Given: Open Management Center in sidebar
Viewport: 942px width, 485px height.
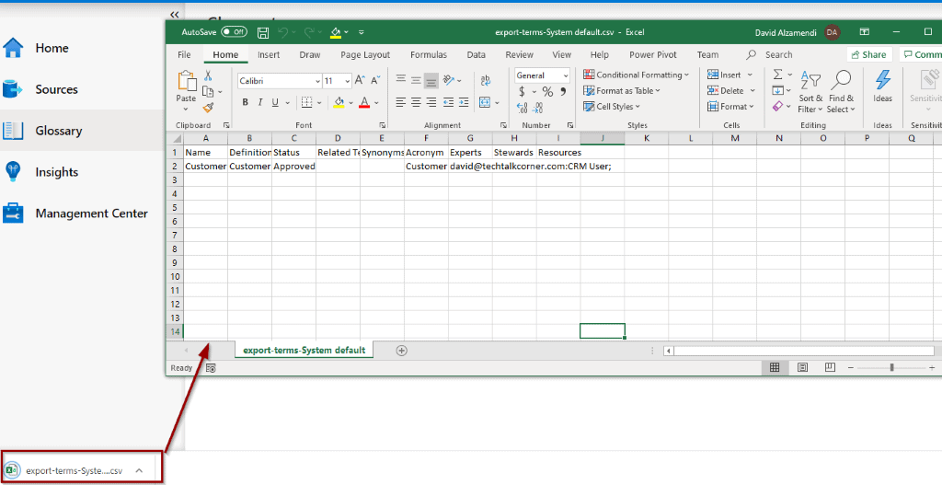Looking at the screenshot, I should coord(82,214).
